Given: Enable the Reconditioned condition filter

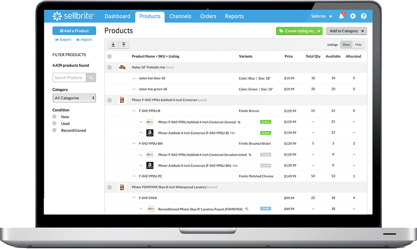Looking at the screenshot, I should pos(55,130).
